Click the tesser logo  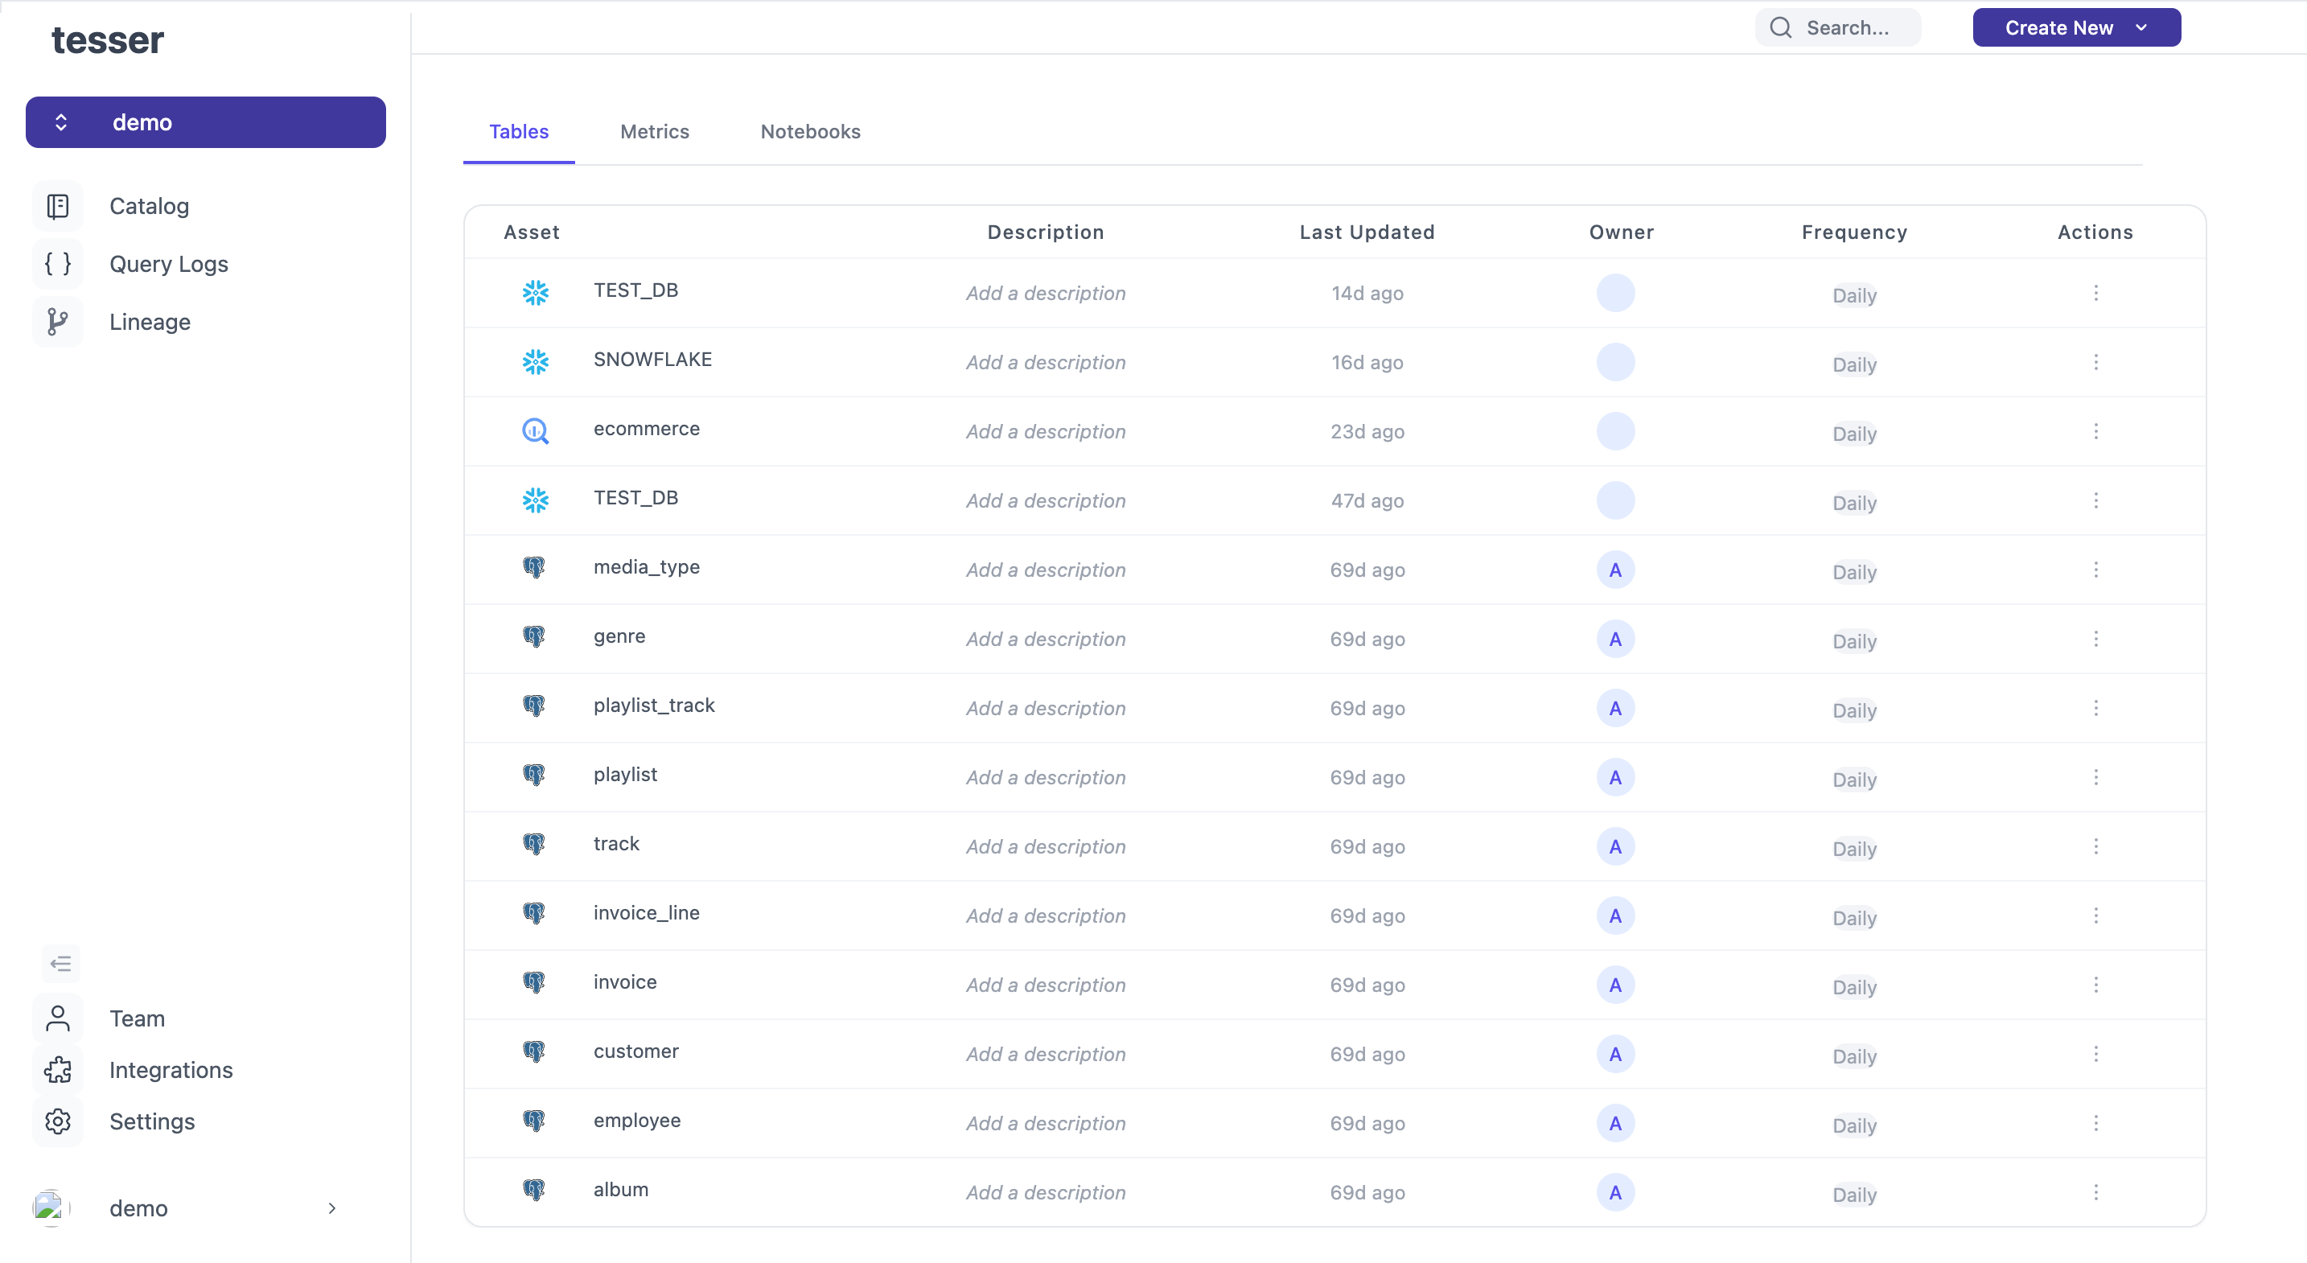pos(108,39)
